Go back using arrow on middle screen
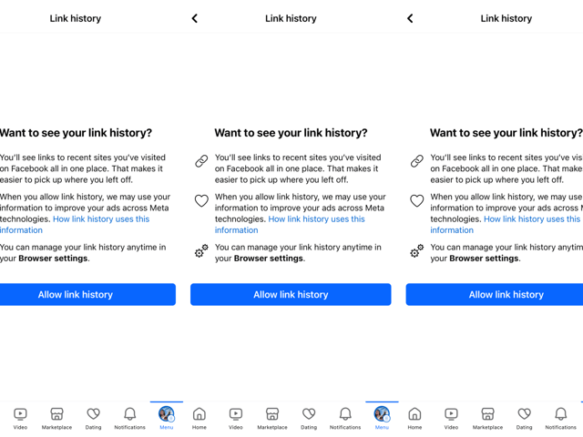 point(194,18)
